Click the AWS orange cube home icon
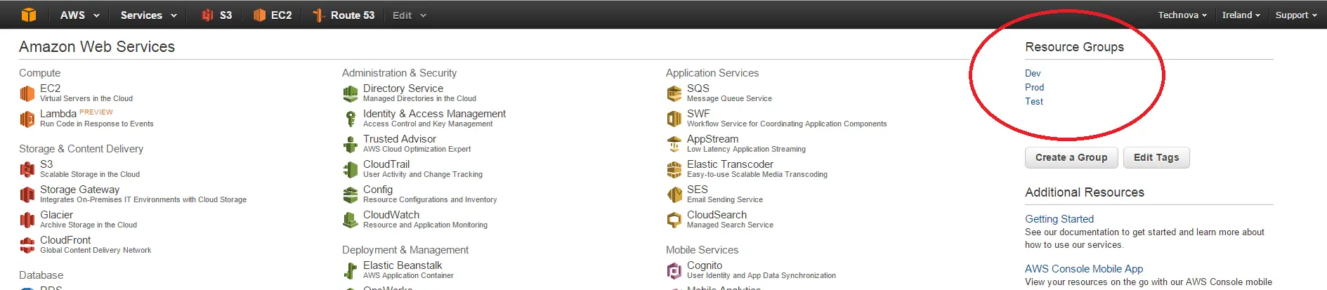The width and height of the screenshot is (1327, 290). pos(28,15)
